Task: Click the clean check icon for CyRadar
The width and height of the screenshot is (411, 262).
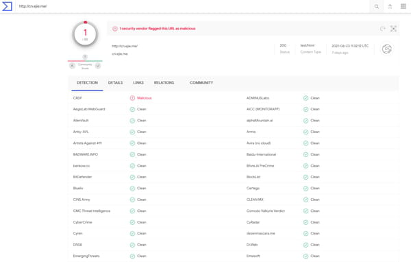Action: tap(306, 222)
